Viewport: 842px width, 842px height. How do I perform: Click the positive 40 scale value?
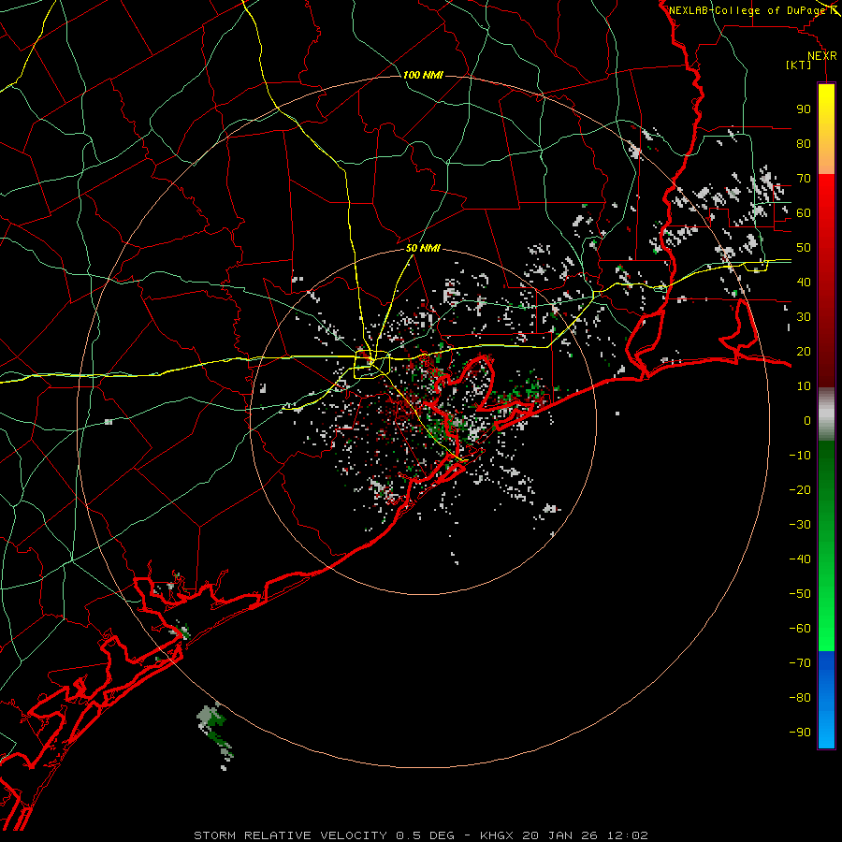pos(804,282)
